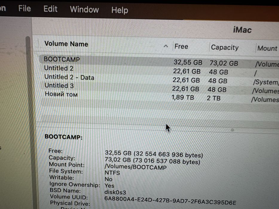279x209 pixels.
Task: Select the Новий том volume row
Action: click(159, 96)
